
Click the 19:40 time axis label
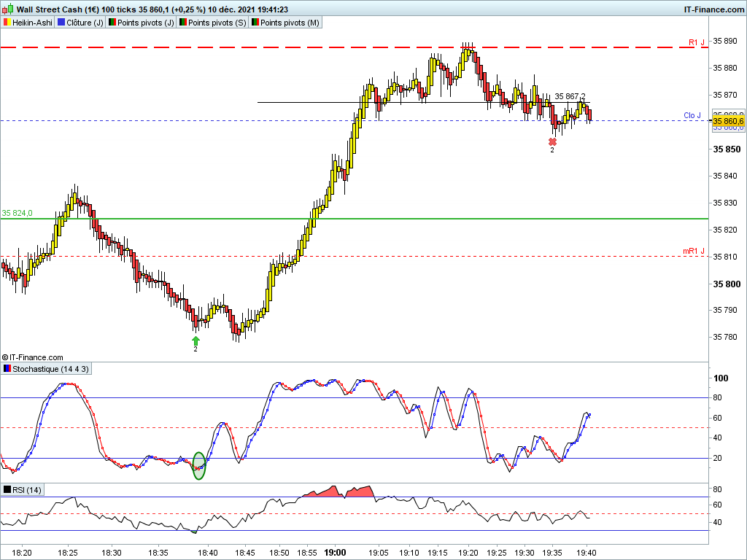[x=586, y=553]
